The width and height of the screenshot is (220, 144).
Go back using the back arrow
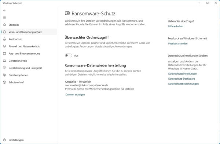click(4, 10)
